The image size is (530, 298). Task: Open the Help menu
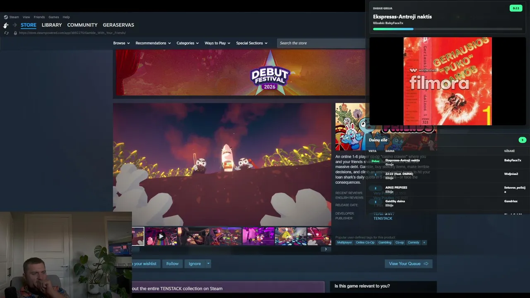66,17
